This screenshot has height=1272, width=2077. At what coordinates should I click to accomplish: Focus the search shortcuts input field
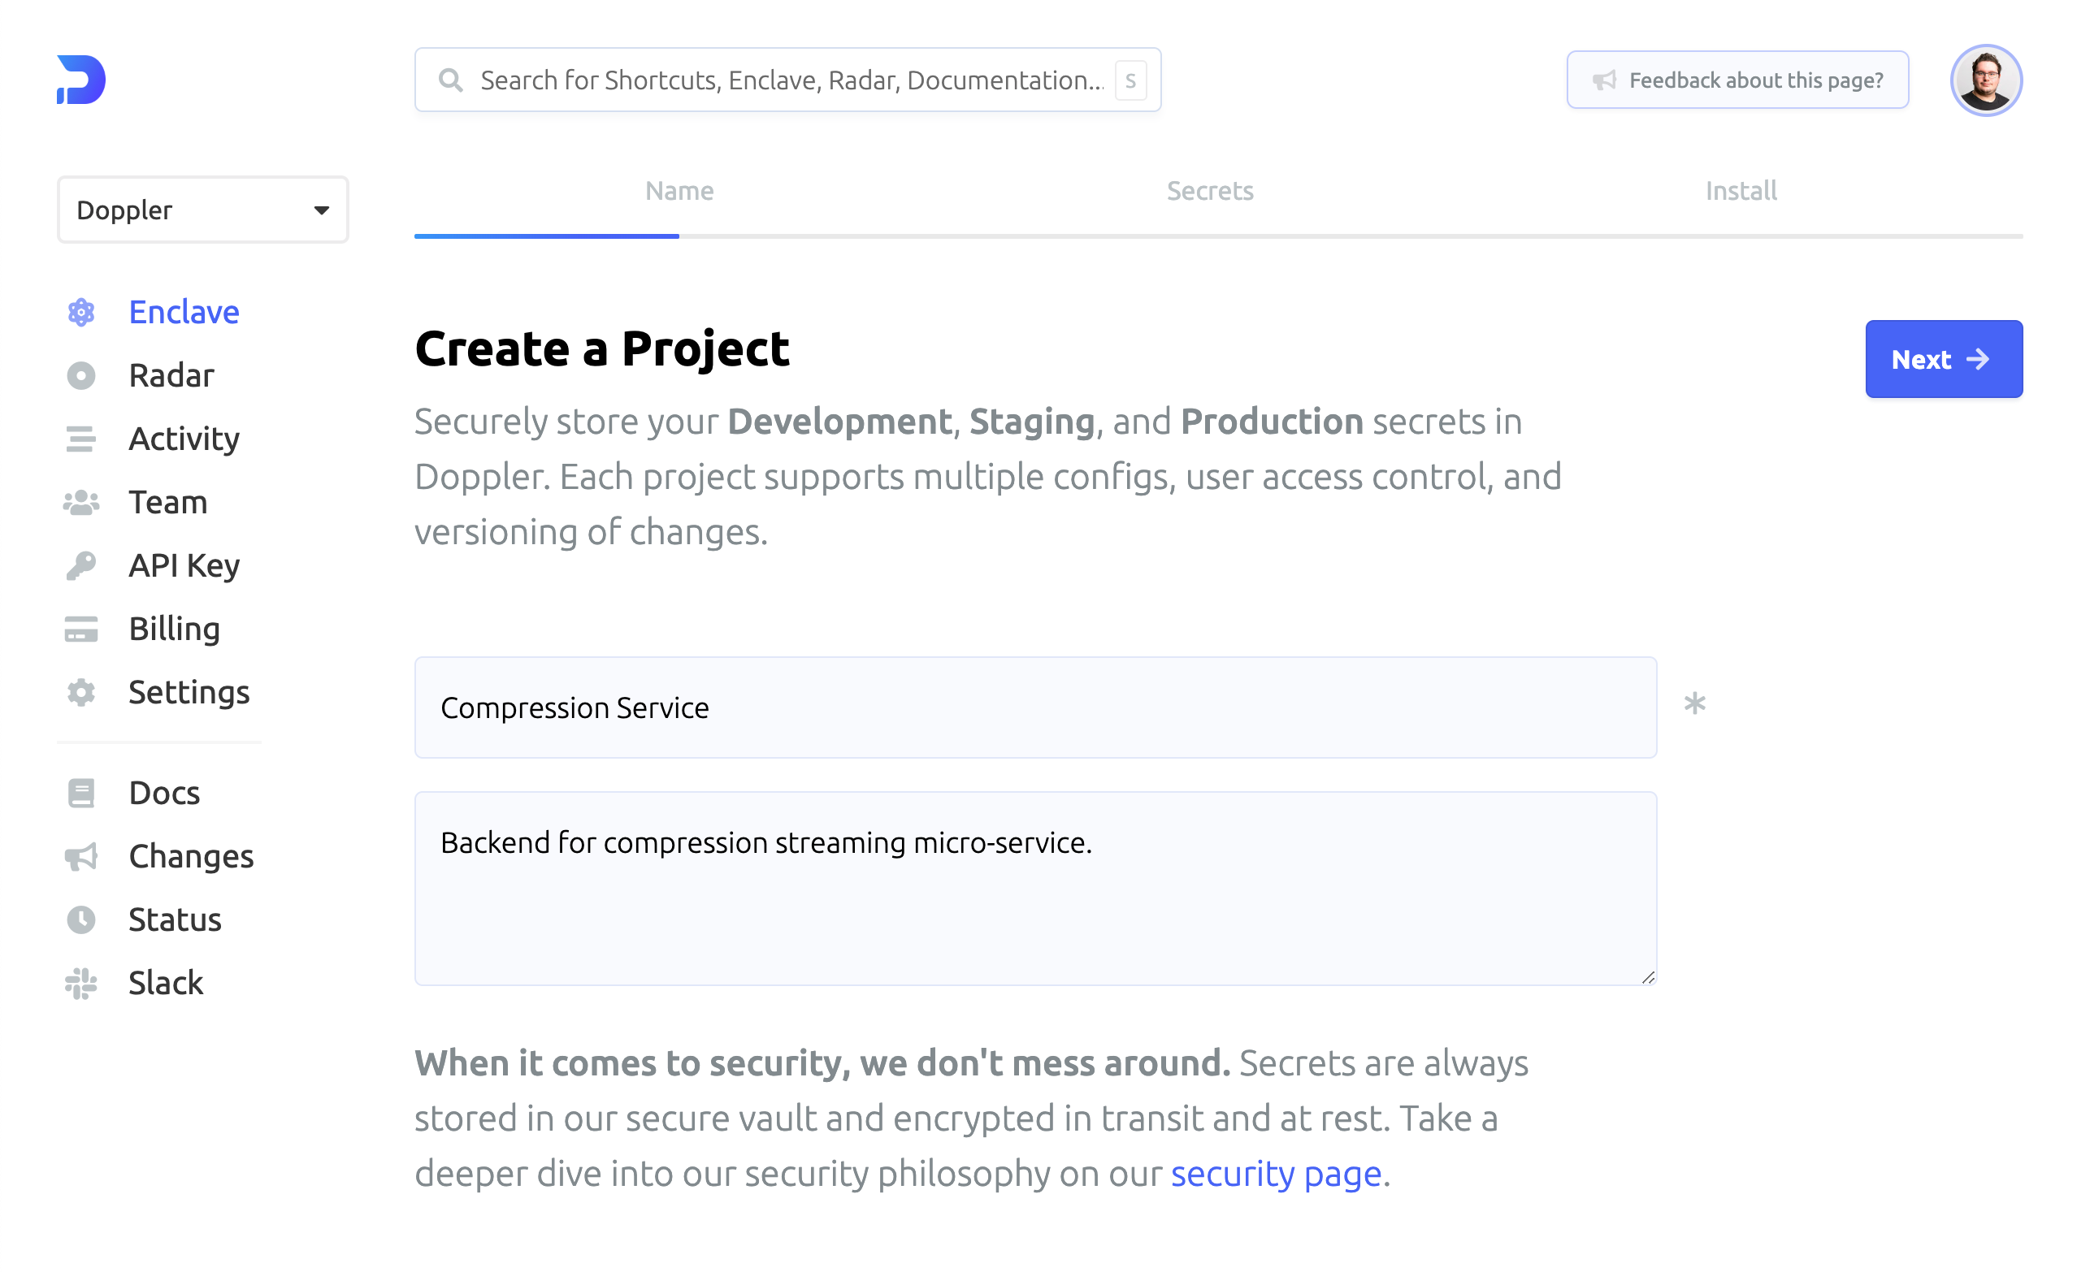point(787,80)
